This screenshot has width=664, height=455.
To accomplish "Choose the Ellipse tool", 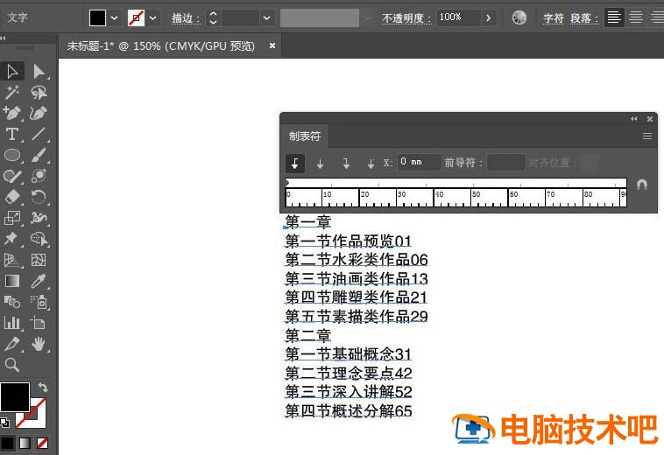I will tap(12, 155).
